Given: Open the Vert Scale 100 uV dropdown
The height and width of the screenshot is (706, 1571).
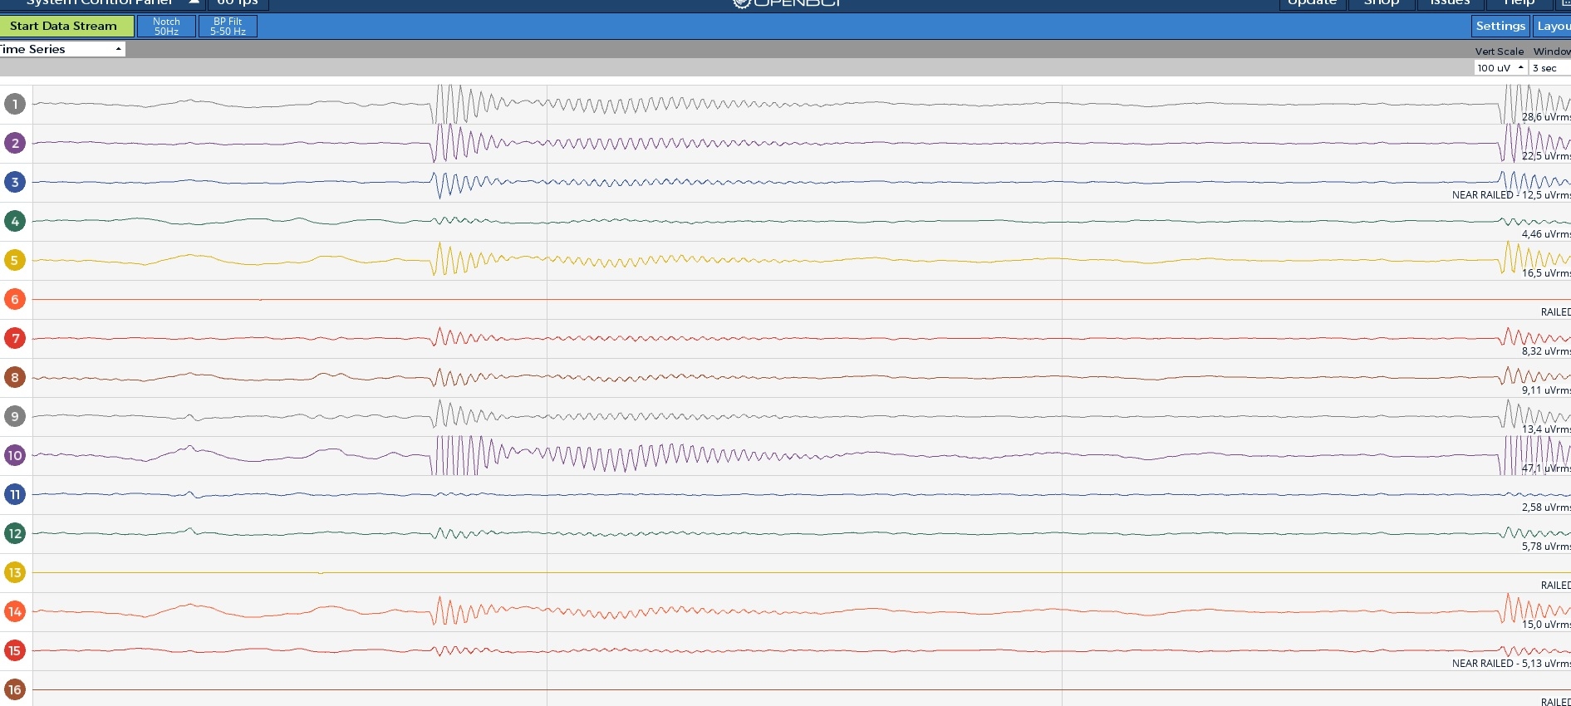Looking at the screenshot, I should pyautogui.click(x=1500, y=68).
